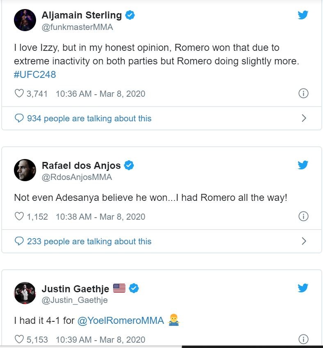Open "233 people are talking about this"

point(89,241)
